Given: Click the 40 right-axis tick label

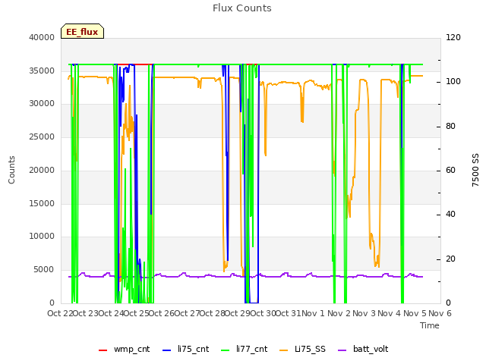Looking at the screenshot, I should [x=450, y=215].
